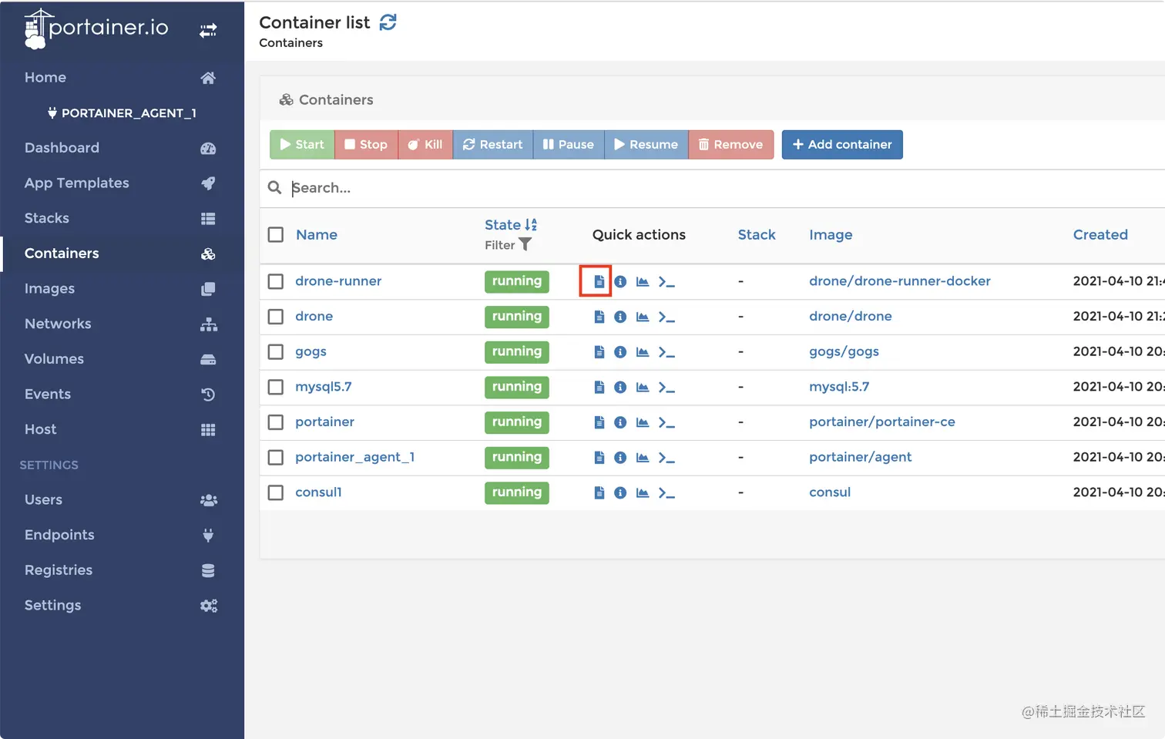Open logs icon for drone container
The width and height of the screenshot is (1165, 739).
click(599, 317)
